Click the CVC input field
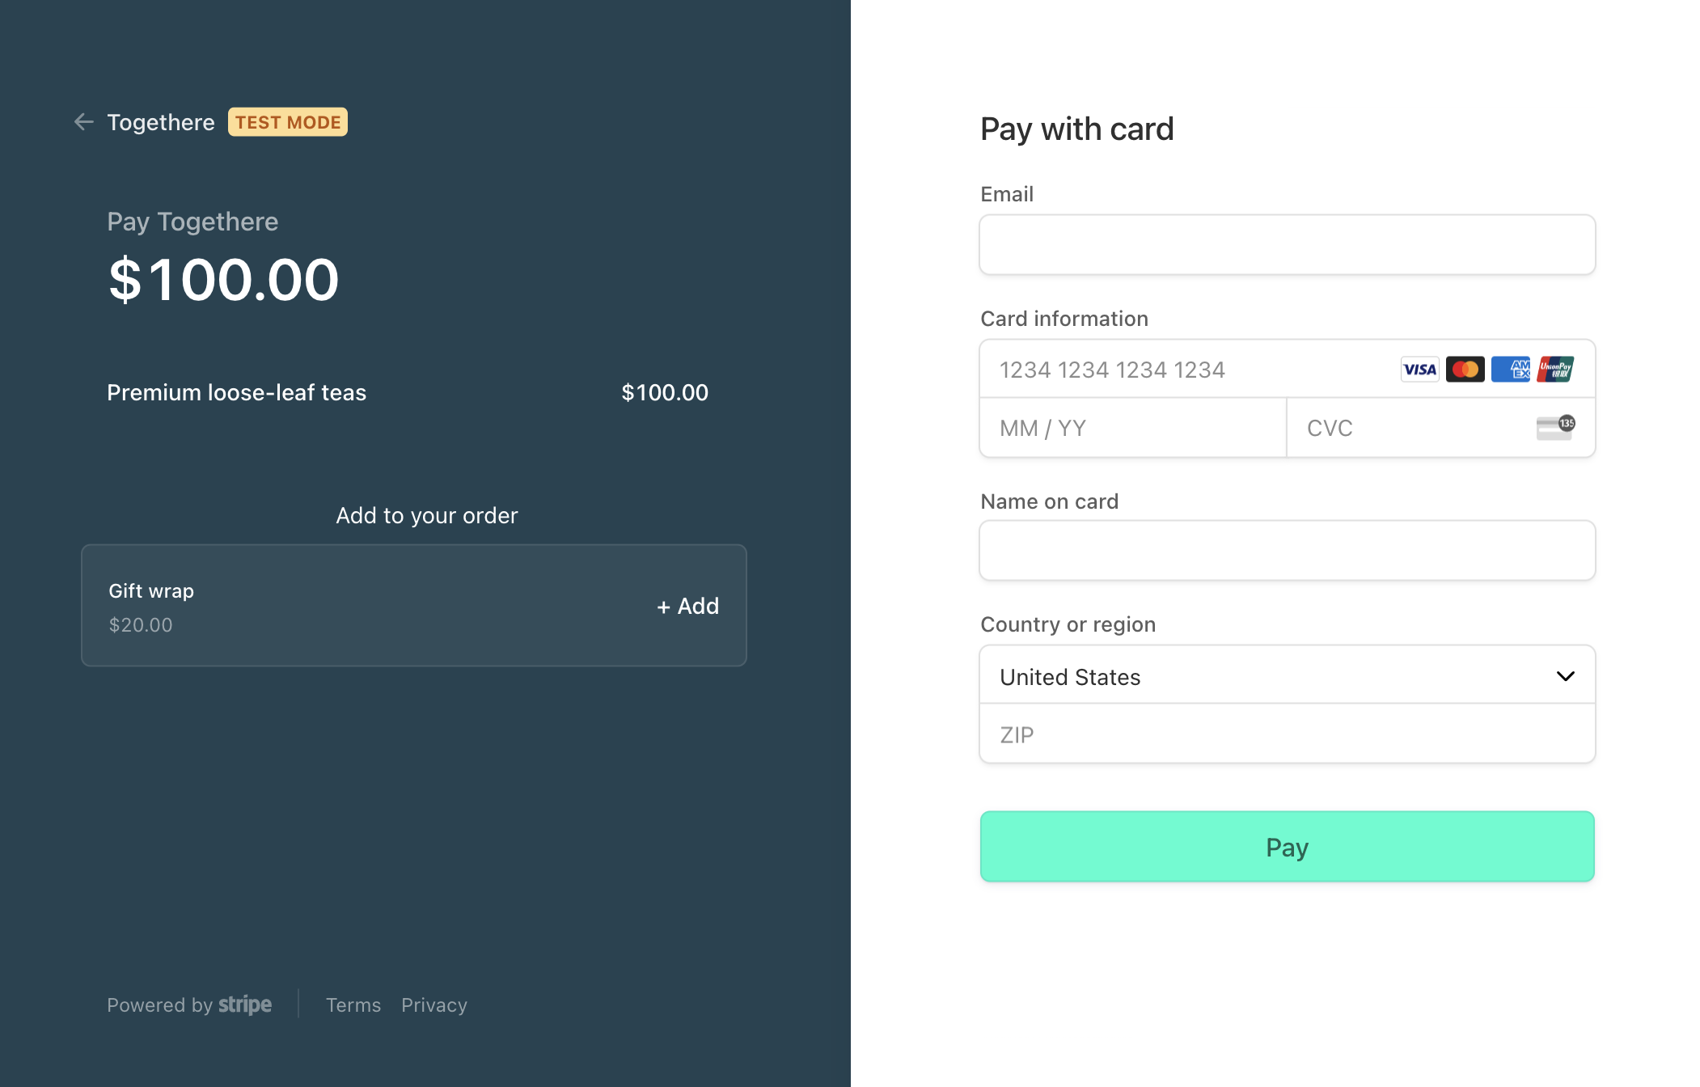Screen dimensions: 1700x1087 tap(1440, 428)
